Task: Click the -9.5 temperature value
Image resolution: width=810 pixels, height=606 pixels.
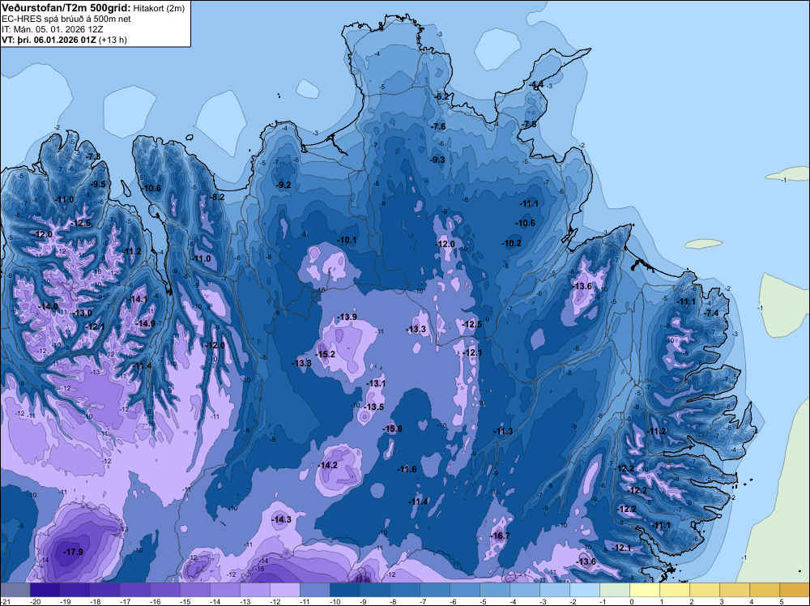Action: click(98, 184)
